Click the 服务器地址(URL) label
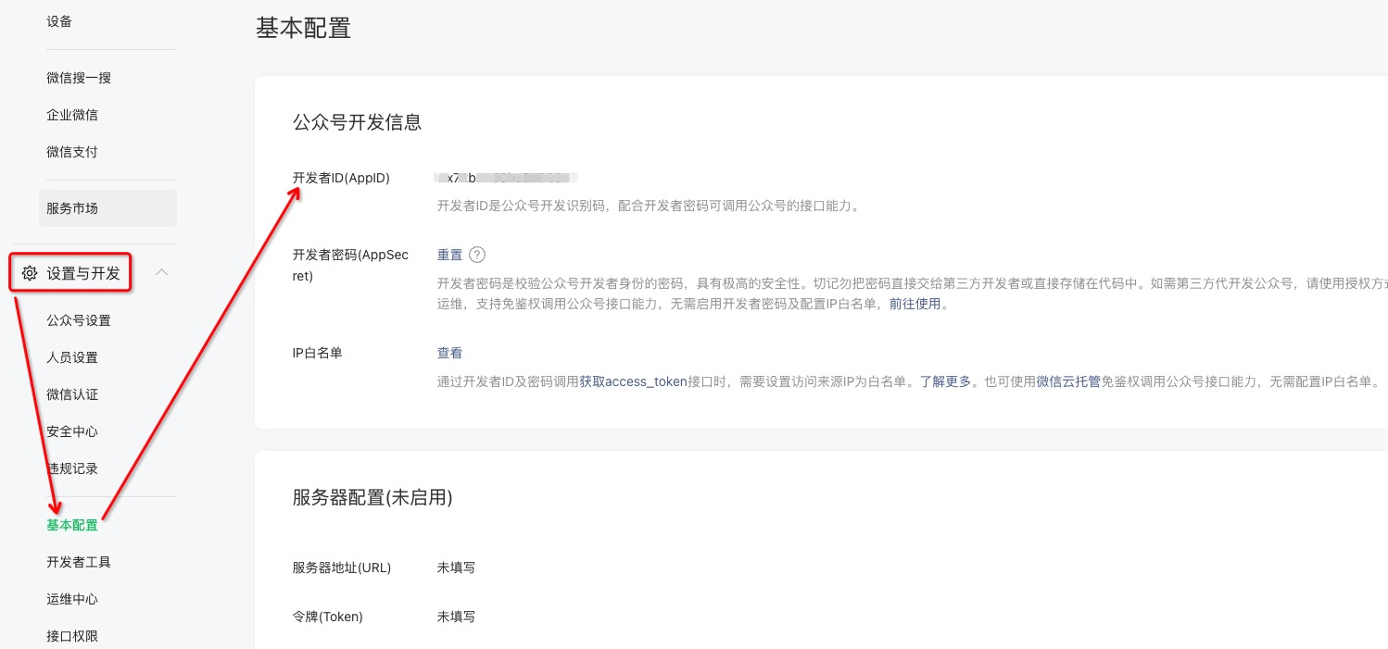Image resolution: width=1388 pixels, height=649 pixels. pyautogui.click(x=342, y=568)
